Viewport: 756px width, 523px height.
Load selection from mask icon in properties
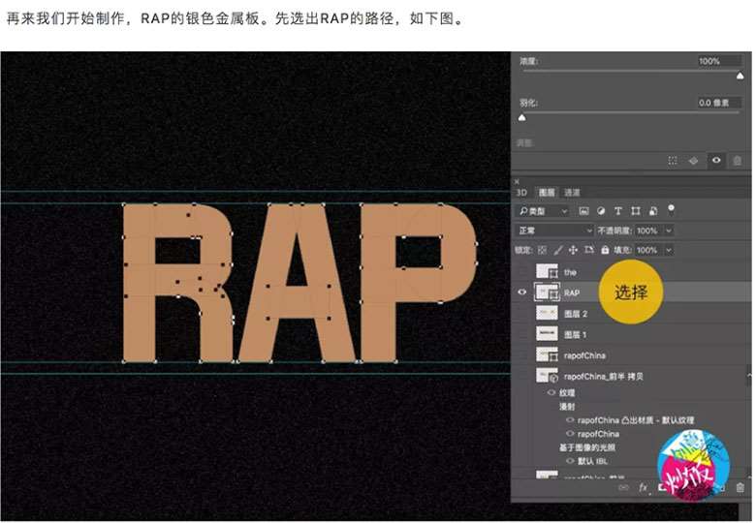(672, 161)
